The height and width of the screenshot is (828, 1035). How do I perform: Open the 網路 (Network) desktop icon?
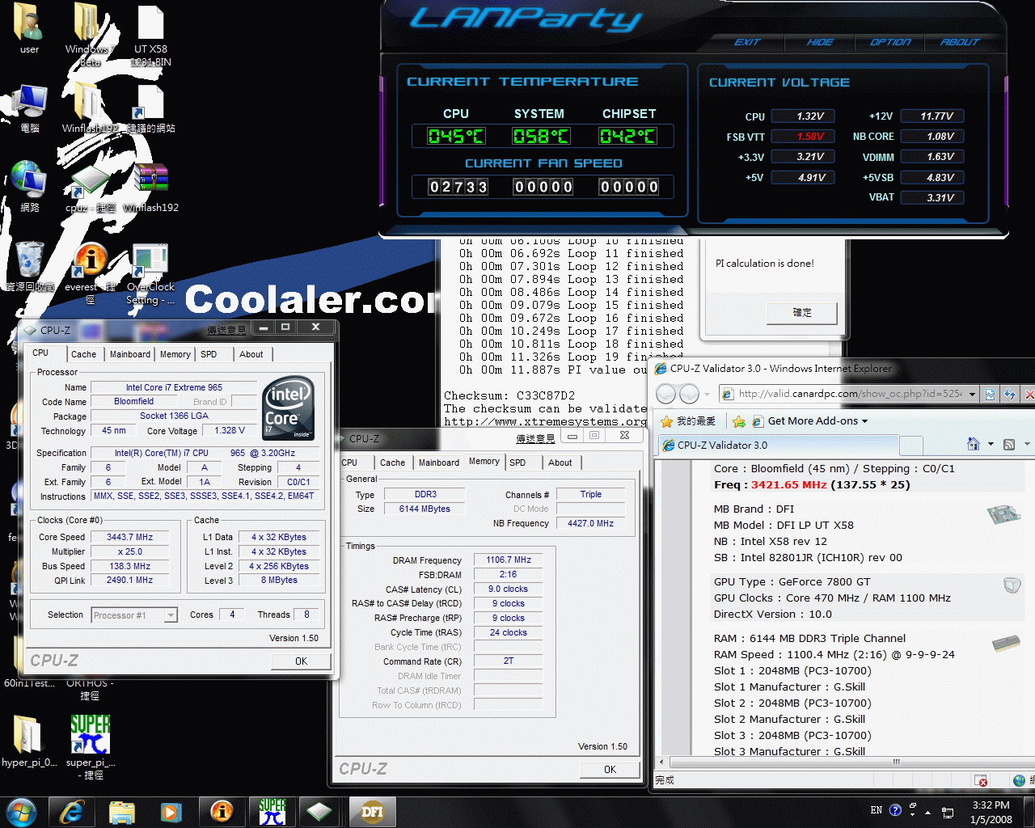point(29,186)
